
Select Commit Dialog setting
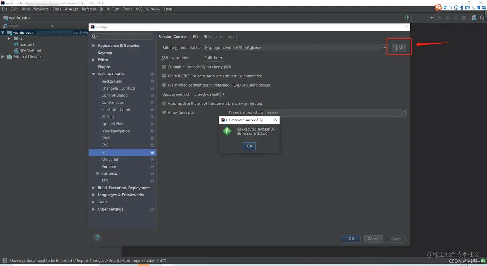[x=114, y=95]
